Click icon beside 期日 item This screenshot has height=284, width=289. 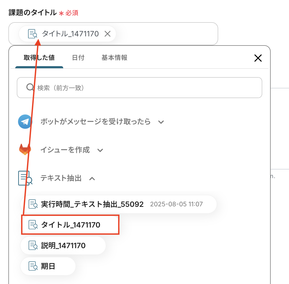pos(33,266)
